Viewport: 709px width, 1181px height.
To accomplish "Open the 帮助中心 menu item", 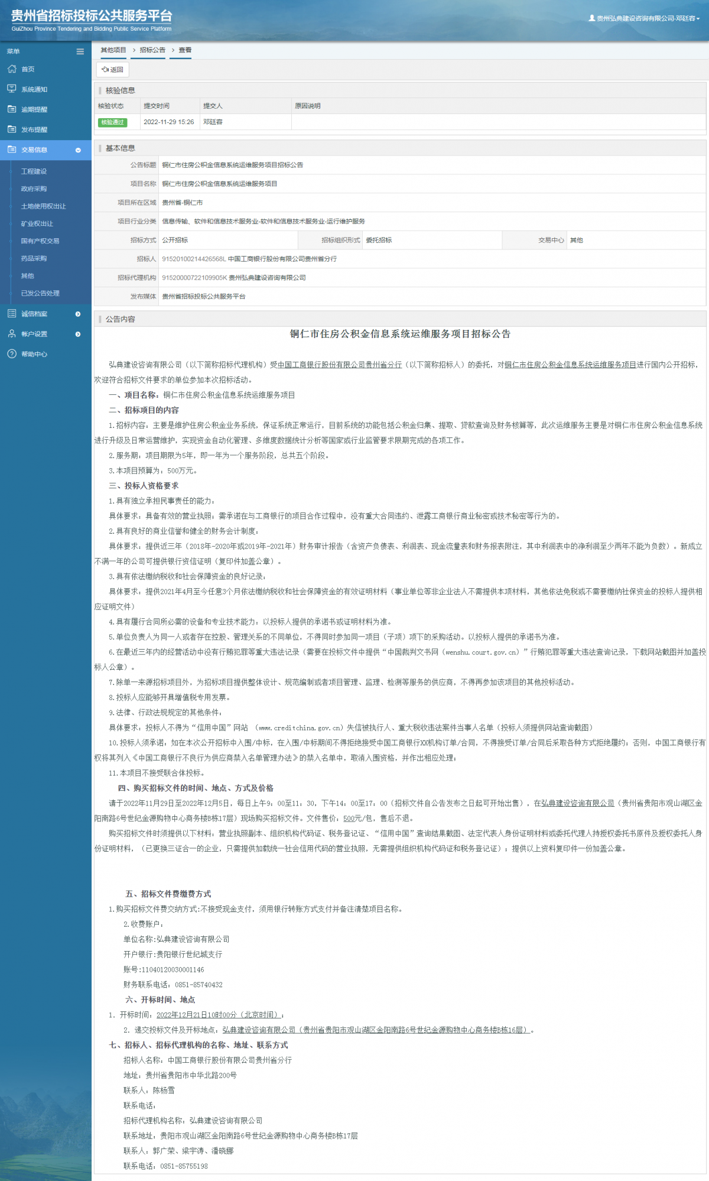I will click(x=45, y=354).
